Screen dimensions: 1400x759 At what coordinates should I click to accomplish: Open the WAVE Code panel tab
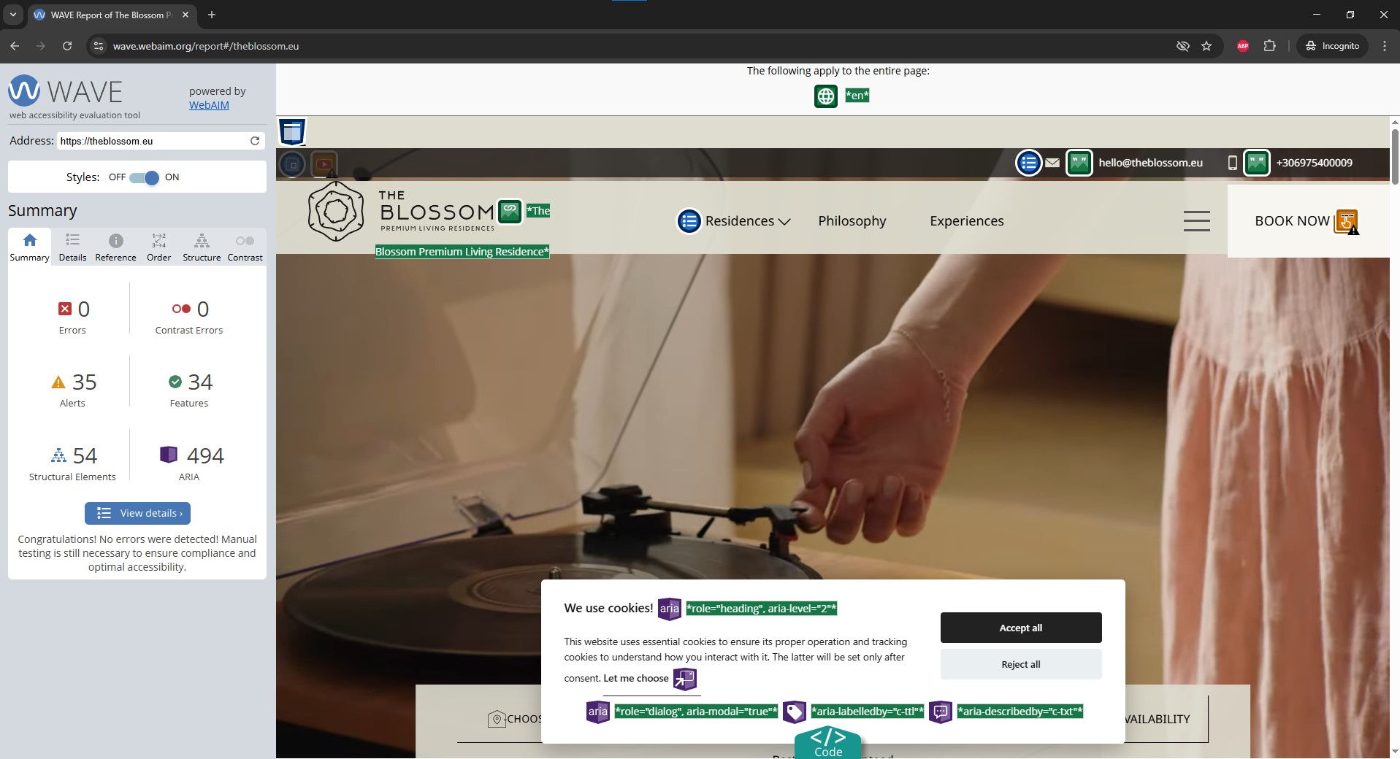(x=827, y=743)
